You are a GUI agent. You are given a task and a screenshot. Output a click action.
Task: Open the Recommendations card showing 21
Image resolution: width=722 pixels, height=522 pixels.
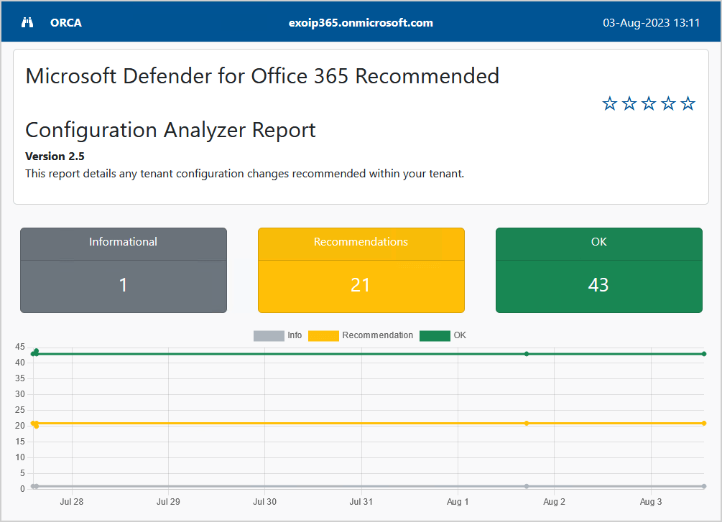361,271
